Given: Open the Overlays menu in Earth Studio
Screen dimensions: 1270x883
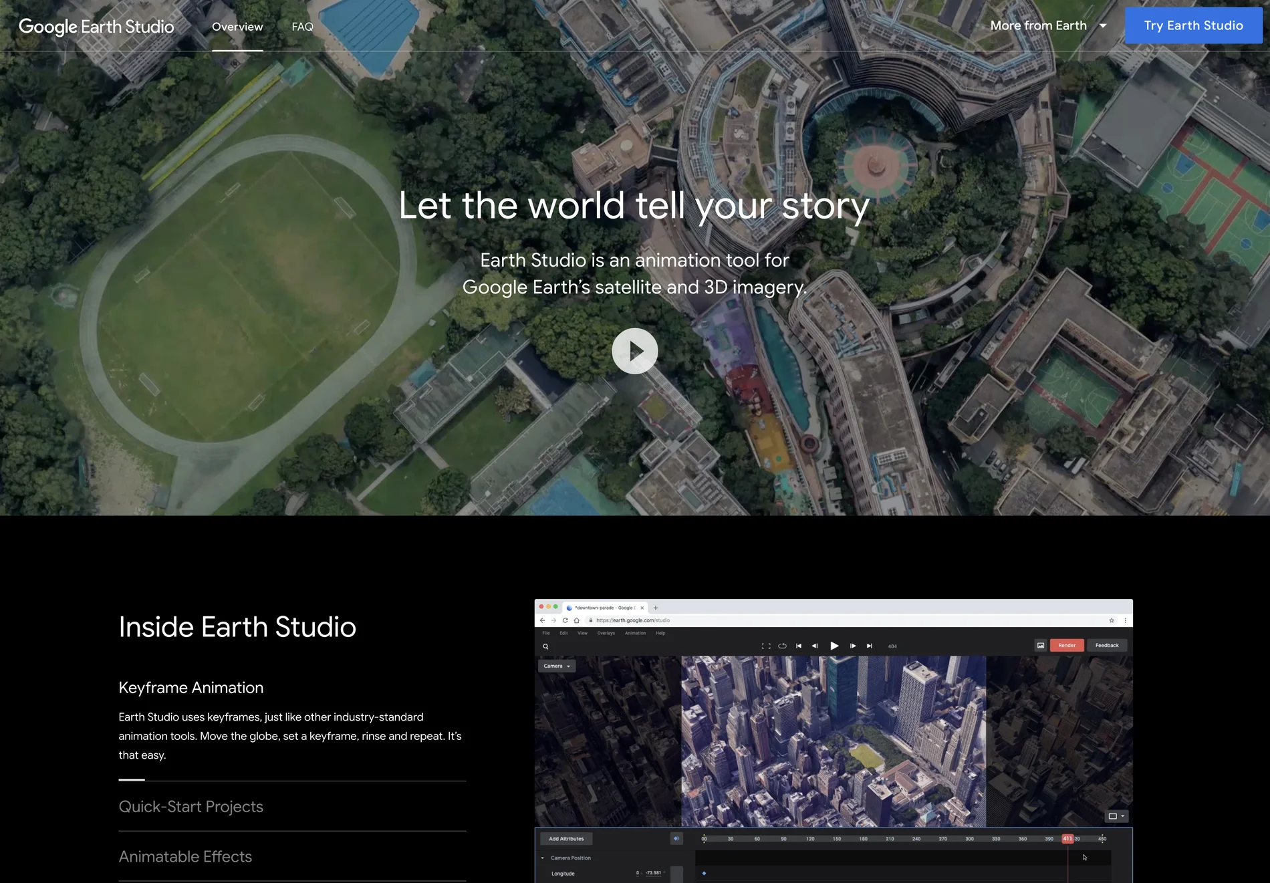Looking at the screenshot, I should 606,633.
